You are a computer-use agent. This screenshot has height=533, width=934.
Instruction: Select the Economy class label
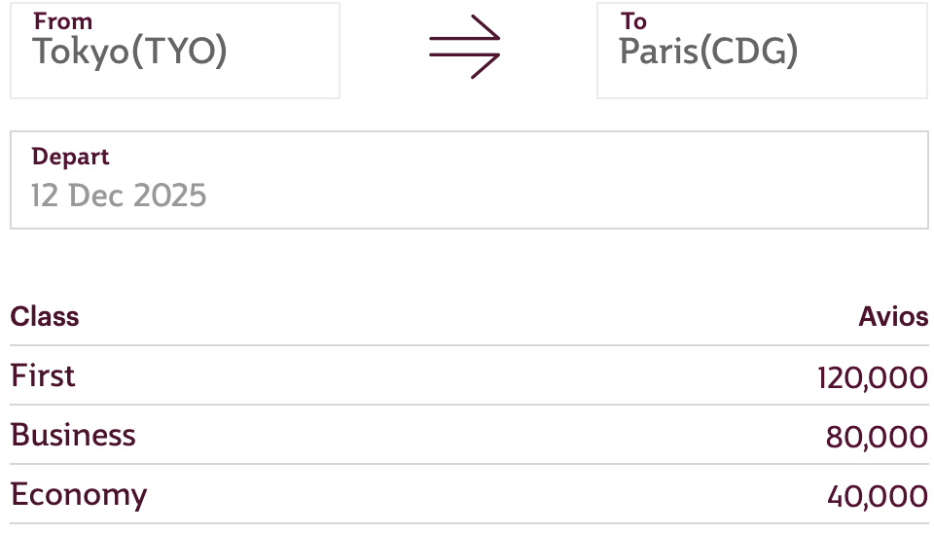pos(79,494)
